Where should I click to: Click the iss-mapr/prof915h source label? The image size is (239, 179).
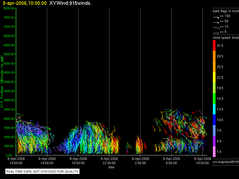coord(225,162)
